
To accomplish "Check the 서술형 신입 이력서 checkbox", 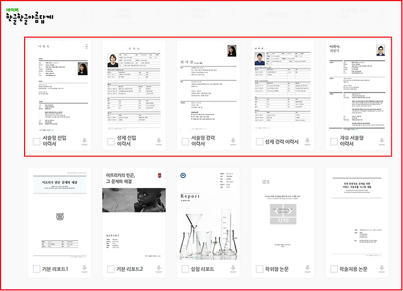I will tap(36, 142).
